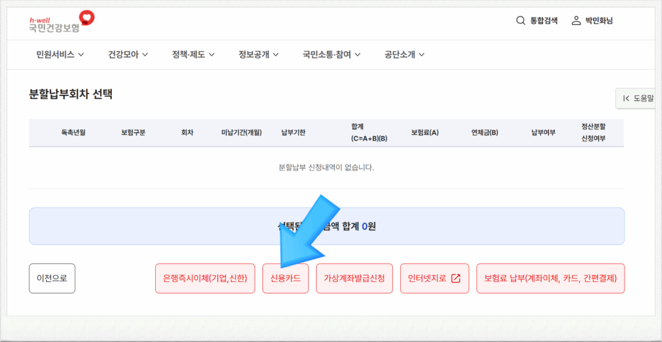Click the 독촉년월 column header
Image resolution: width=662 pixels, height=342 pixels.
[74, 133]
